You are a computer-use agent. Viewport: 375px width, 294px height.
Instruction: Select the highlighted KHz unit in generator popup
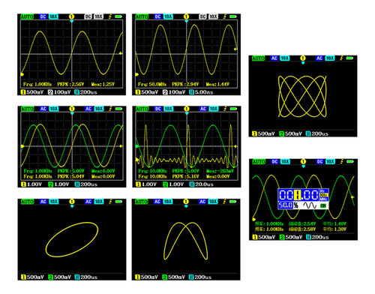click(323, 195)
